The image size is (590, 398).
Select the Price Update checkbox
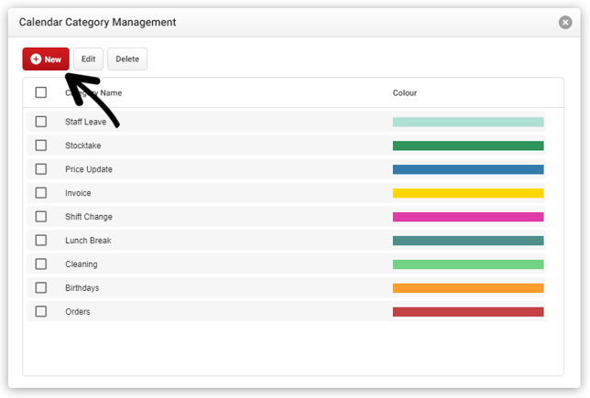tap(41, 168)
